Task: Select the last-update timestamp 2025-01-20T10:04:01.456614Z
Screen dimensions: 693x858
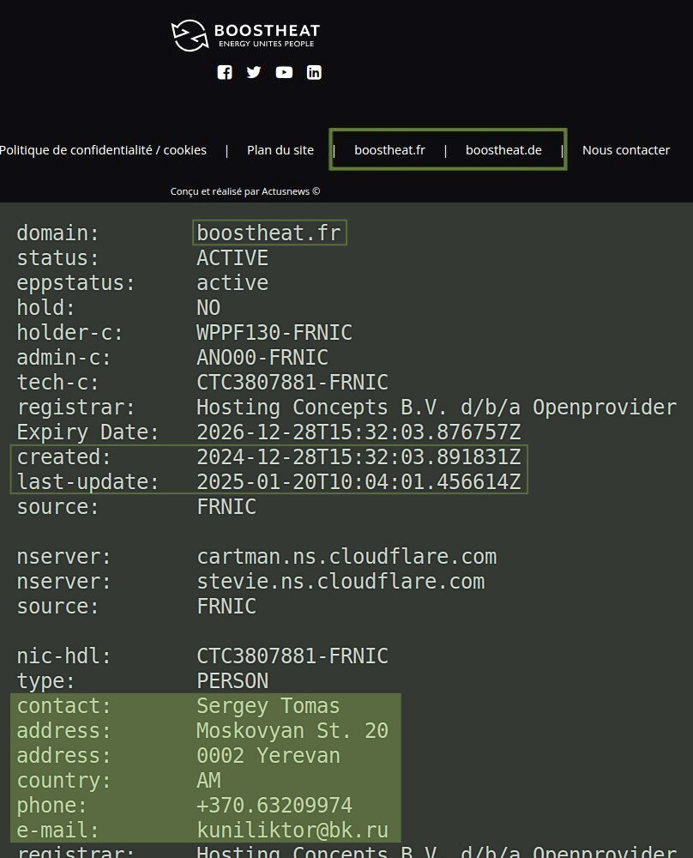Action: [x=359, y=482]
